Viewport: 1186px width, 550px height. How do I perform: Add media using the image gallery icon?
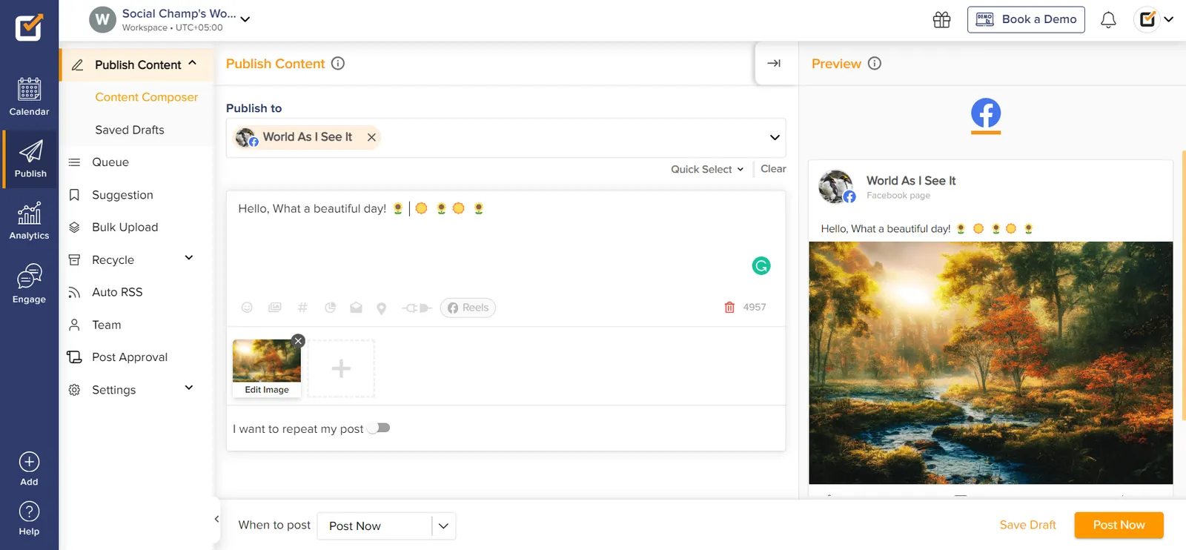click(x=275, y=308)
